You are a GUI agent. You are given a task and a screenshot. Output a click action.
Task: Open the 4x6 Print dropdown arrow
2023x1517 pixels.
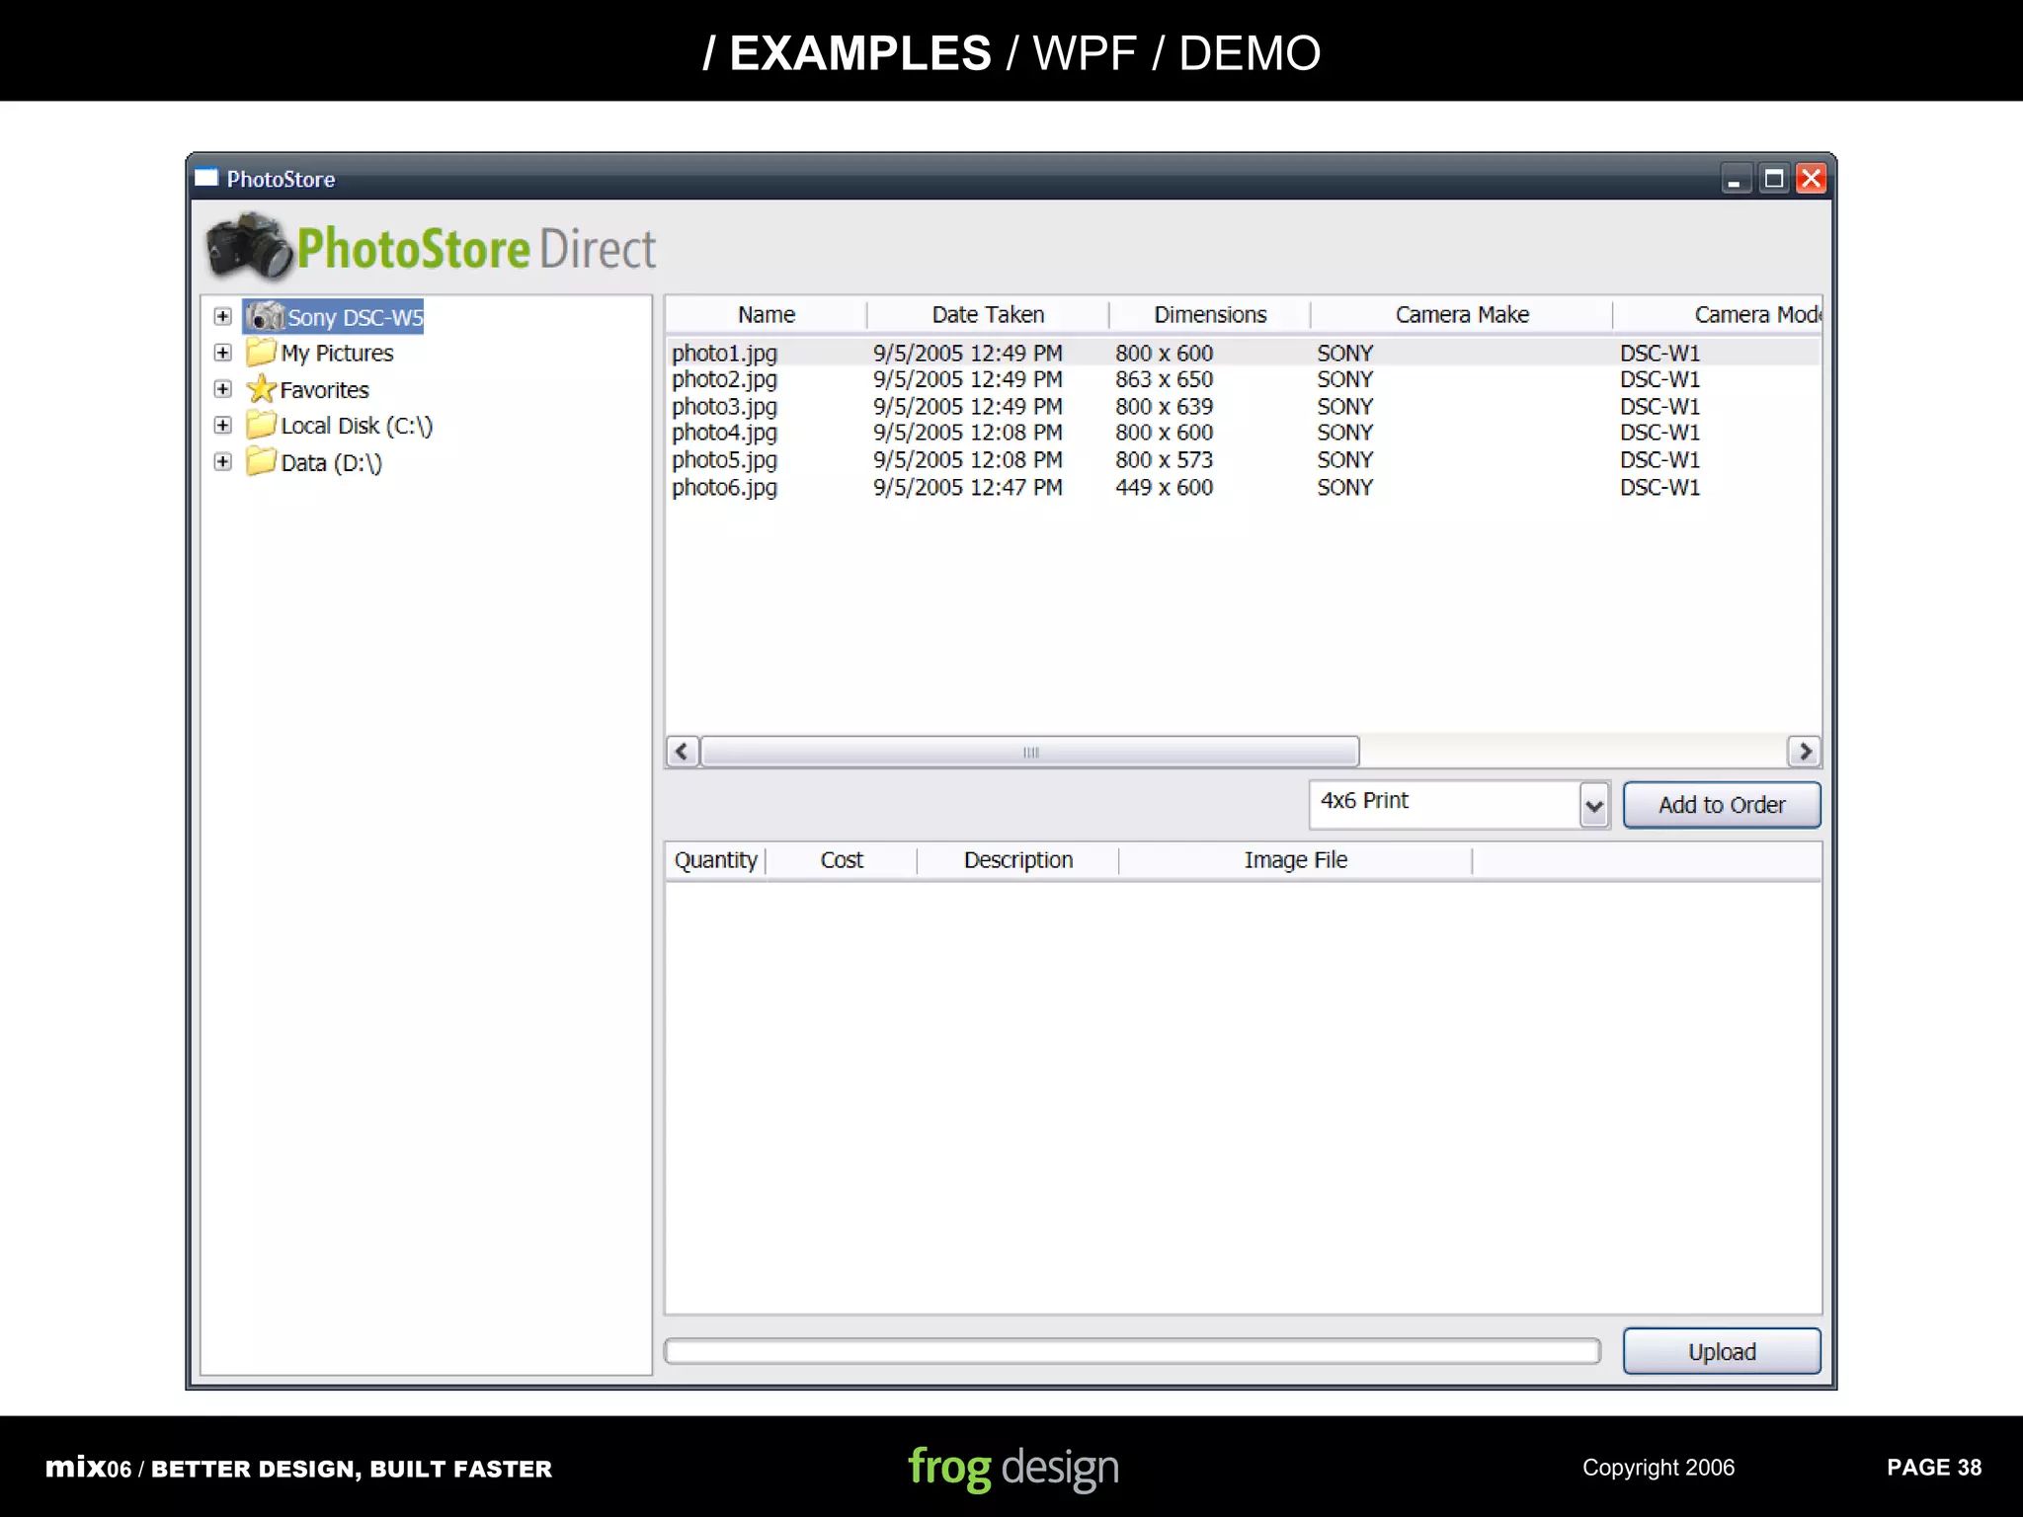tap(1593, 805)
